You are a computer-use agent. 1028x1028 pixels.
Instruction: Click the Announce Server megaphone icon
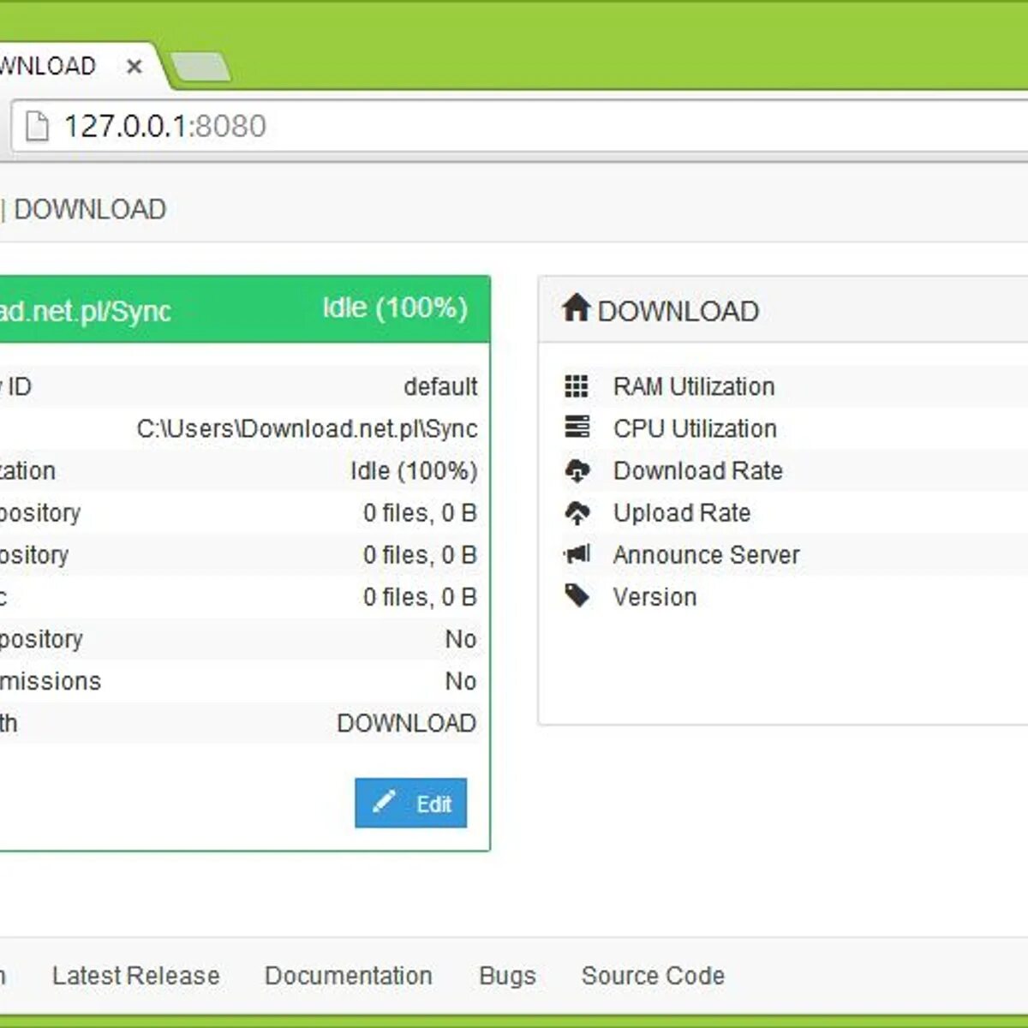click(x=577, y=553)
